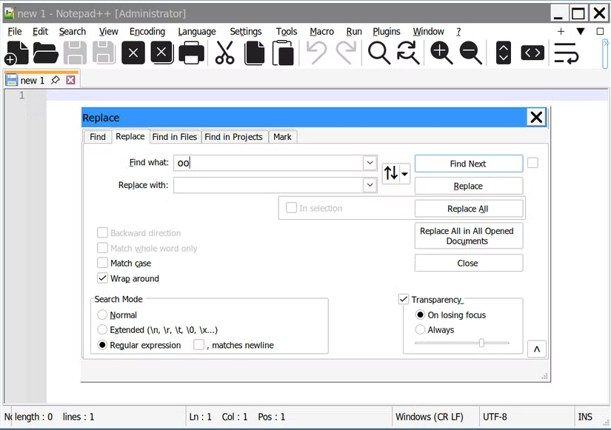Click the Replace All button

pos(468,208)
